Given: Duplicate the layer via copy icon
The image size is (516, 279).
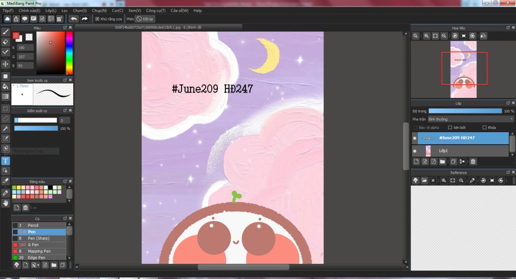Looking at the screenshot, I should (x=453, y=161).
